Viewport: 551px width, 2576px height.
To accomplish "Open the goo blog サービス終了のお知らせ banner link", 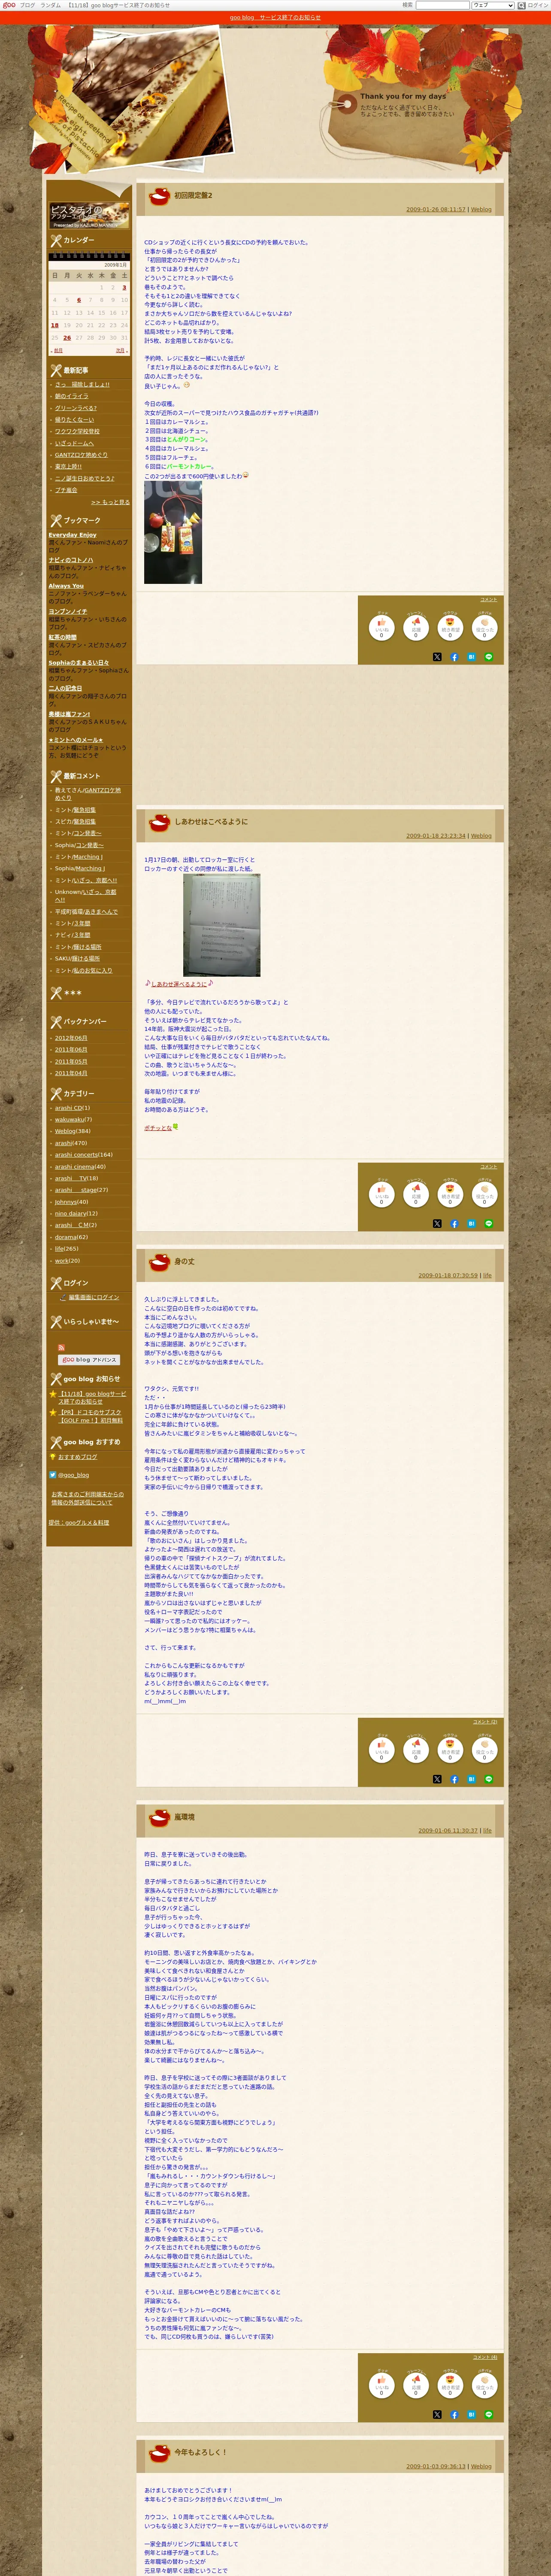I will (275, 17).
